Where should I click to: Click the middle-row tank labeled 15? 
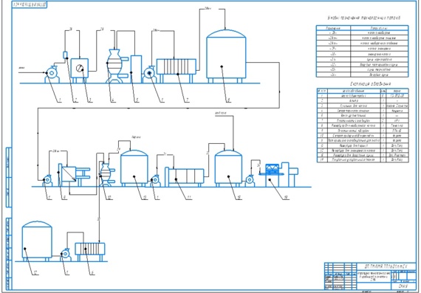click(228, 168)
